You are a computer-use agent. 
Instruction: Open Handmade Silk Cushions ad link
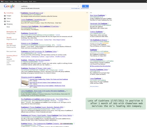tap(99, 23)
